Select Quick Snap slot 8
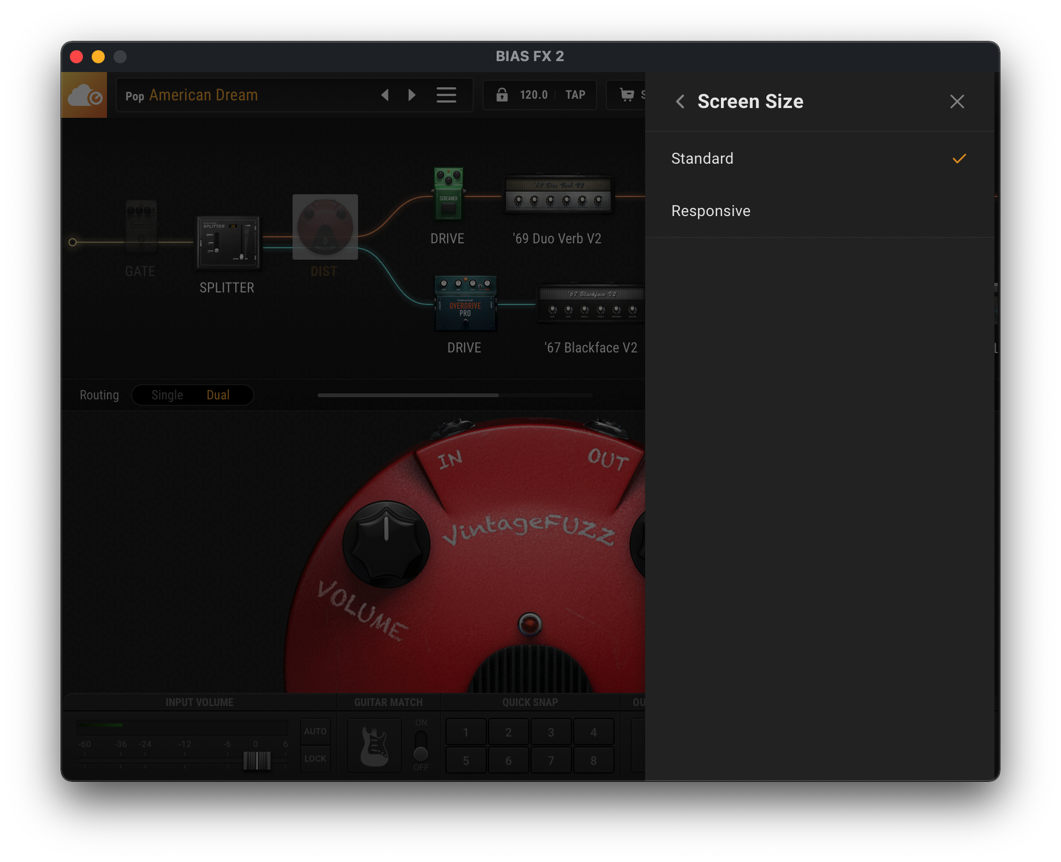Image resolution: width=1061 pixels, height=862 pixels. 593,761
